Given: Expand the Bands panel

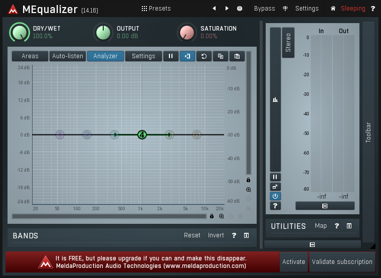Looking at the screenshot, I should click(246, 235).
